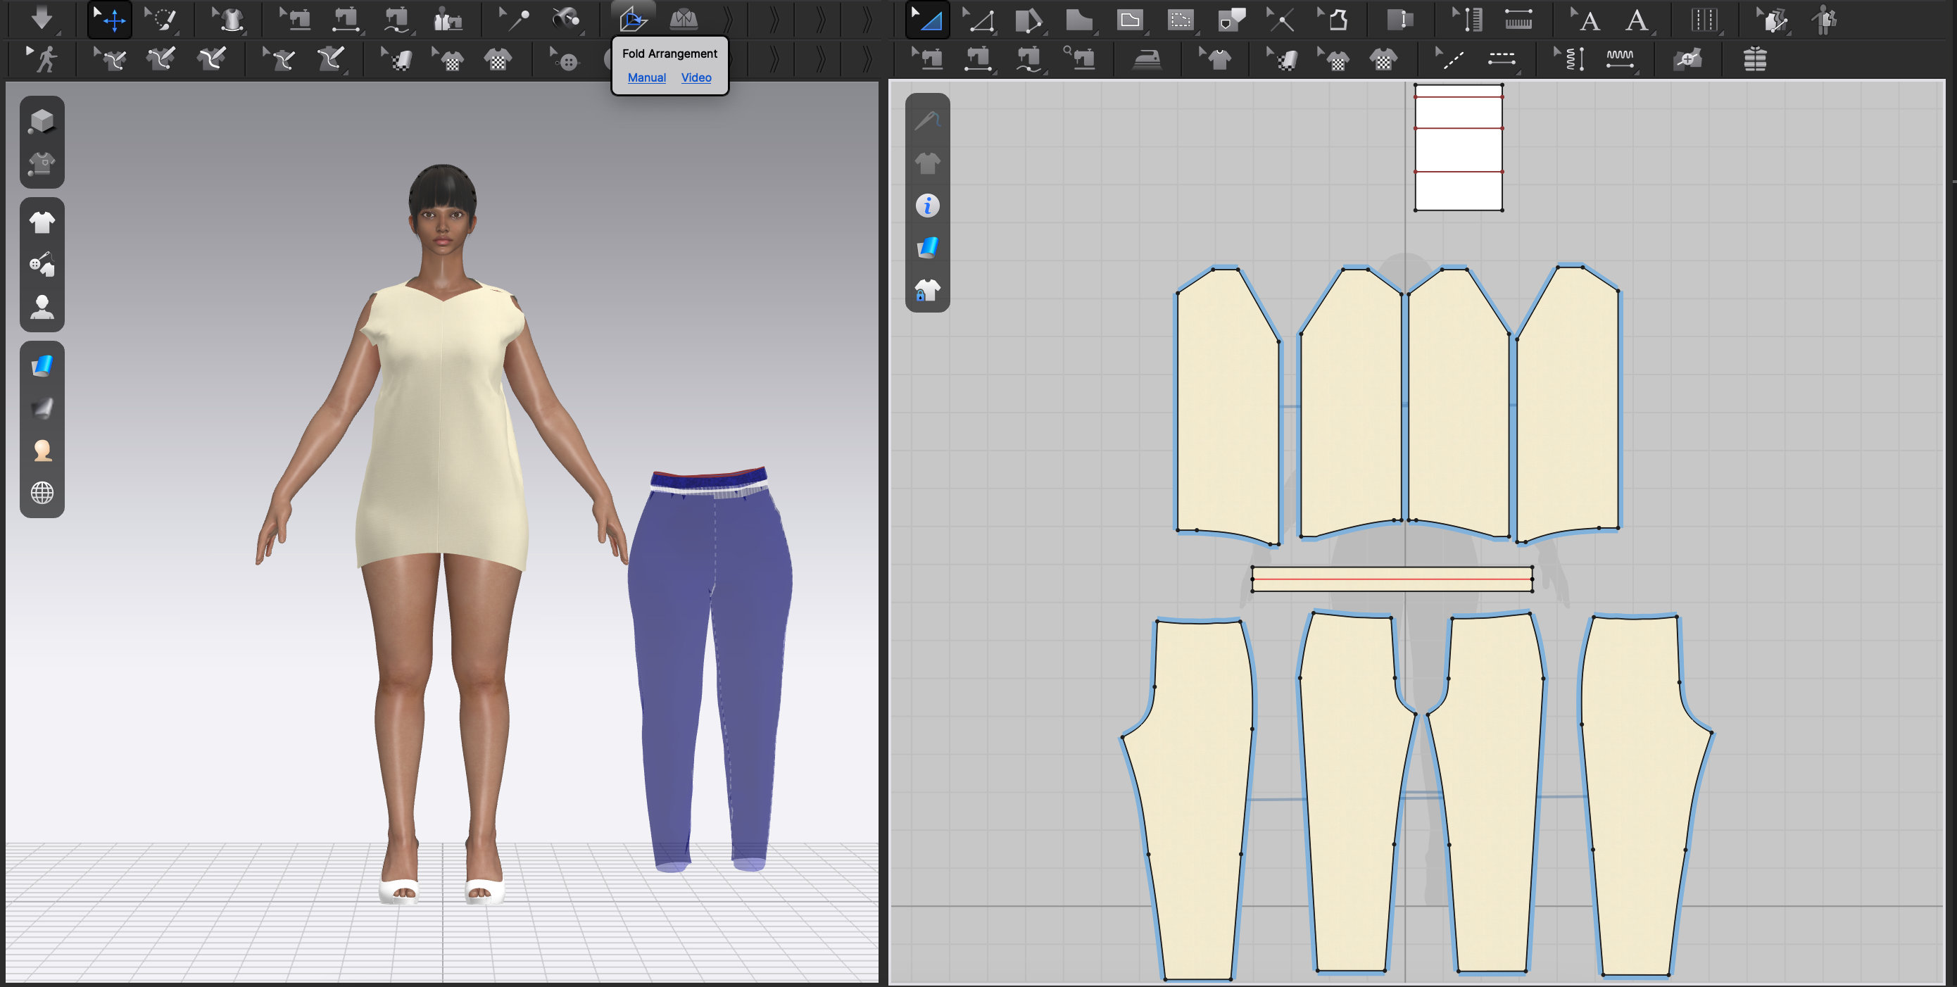
Task: Activate the Simulate tool in the 3D toolbar
Action: click(x=42, y=19)
